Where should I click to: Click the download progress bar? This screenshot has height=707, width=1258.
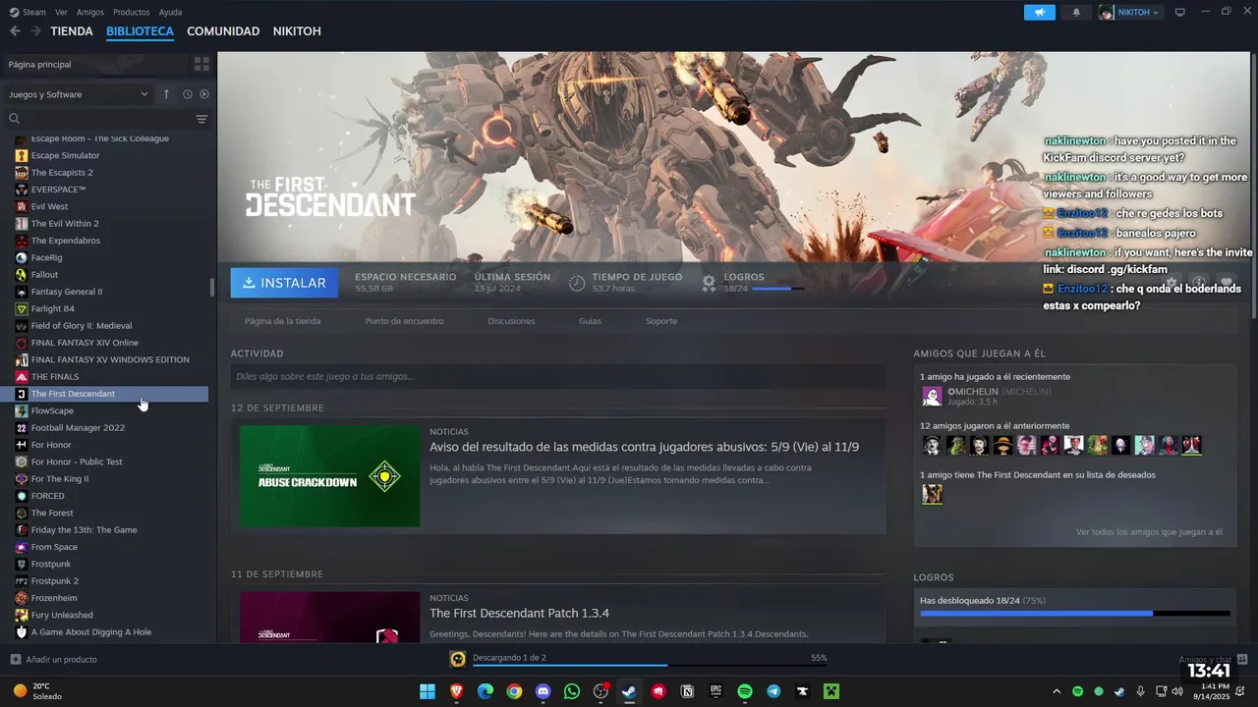click(650, 666)
